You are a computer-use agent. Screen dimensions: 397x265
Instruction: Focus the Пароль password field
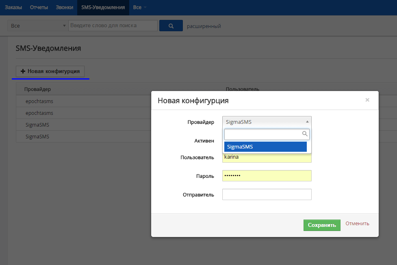click(267, 176)
